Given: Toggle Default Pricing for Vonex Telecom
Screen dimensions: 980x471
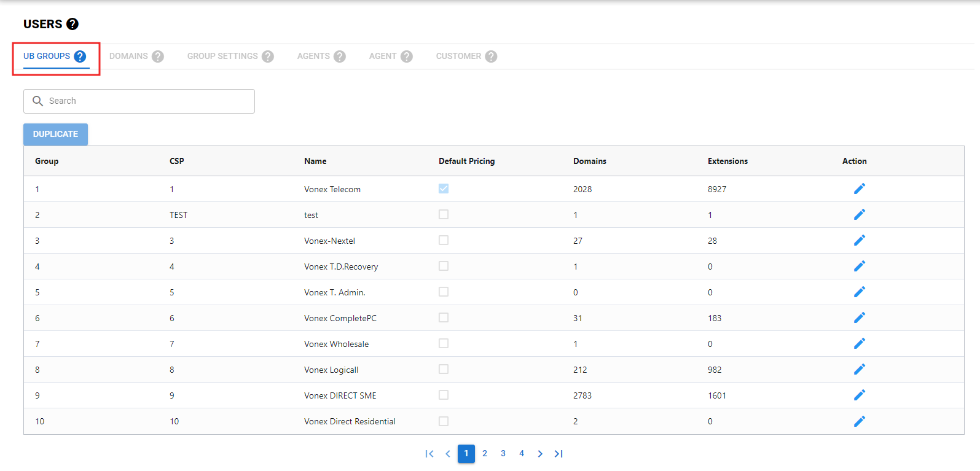Looking at the screenshot, I should 444,189.
